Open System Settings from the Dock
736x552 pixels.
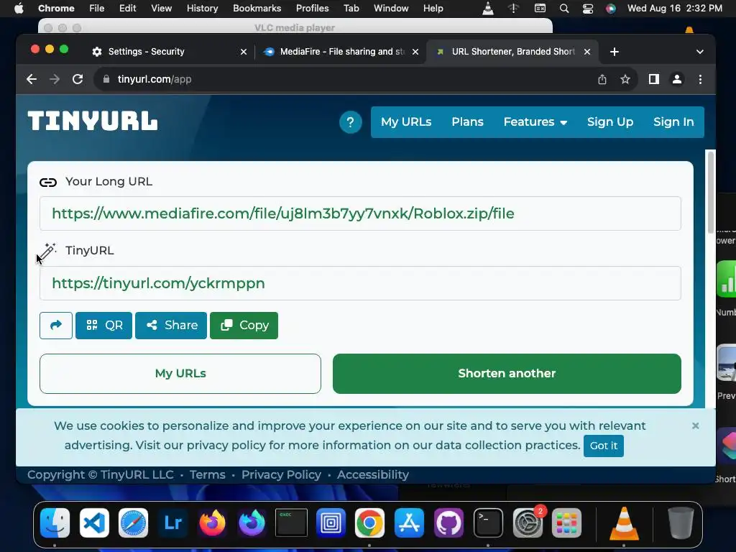(528, 523)
